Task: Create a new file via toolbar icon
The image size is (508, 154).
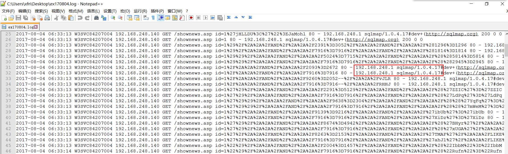Action: click(x=4, y=18)
